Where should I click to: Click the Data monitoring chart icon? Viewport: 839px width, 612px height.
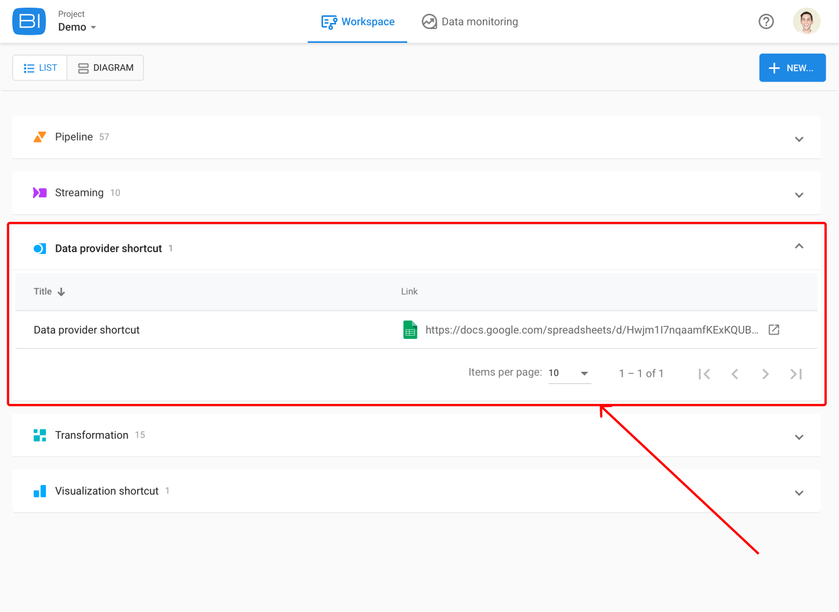coord(429,21)
